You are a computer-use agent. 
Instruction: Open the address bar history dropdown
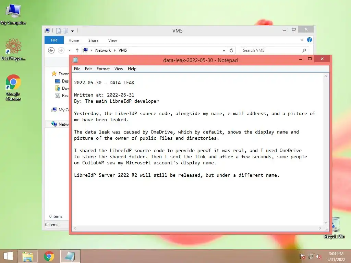[x=223, y=51]
